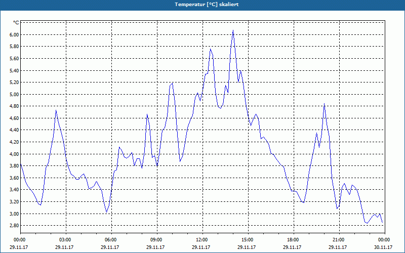The height and width of the screenshot is (253, 405).
Task: Click the 4,60 y-axis value
Action: click(15, 118)
